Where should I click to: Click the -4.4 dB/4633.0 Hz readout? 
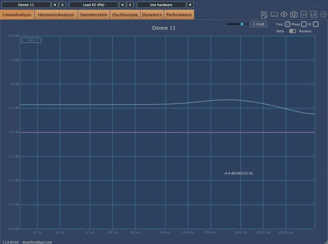[238, 173]
